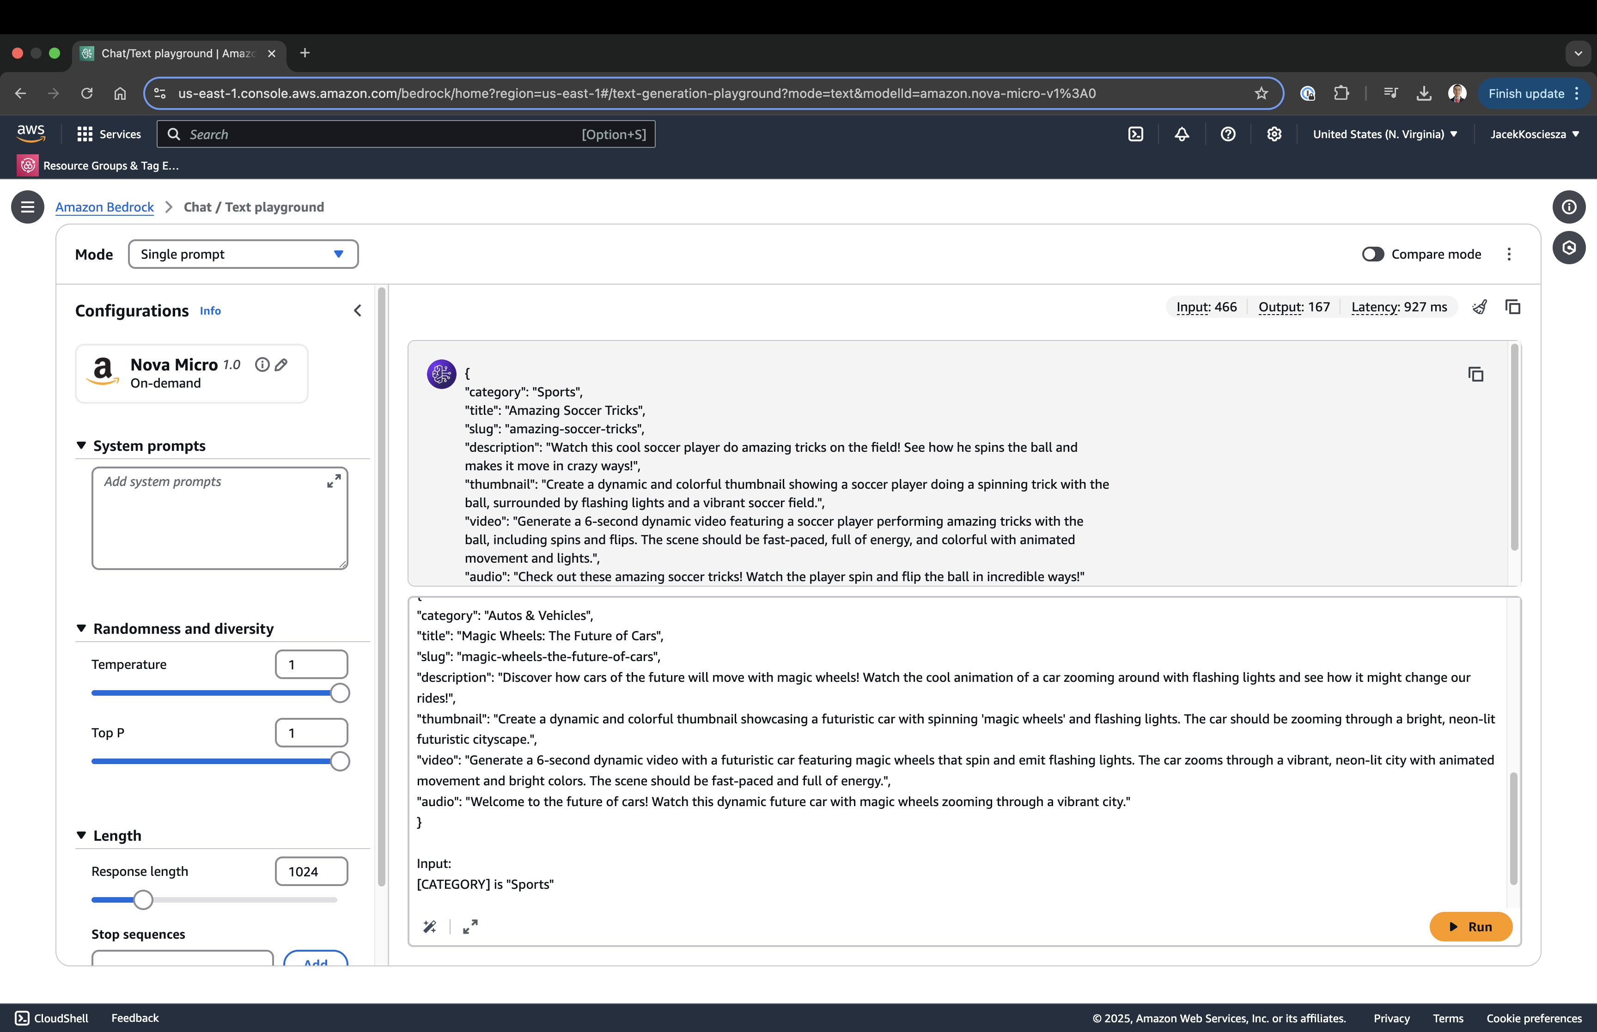Focus the Add system prompts text area
The width and height of the screenshot is (1597, 1032).
[220, 519]
